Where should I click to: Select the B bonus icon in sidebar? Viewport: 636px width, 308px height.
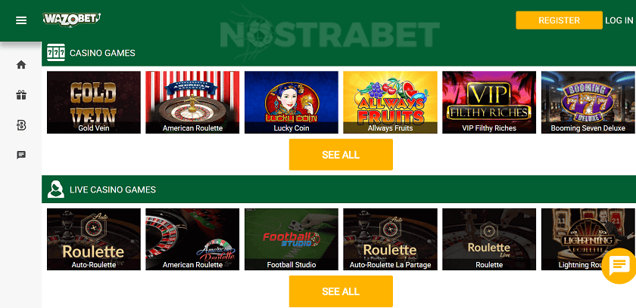tap(21, 126)
